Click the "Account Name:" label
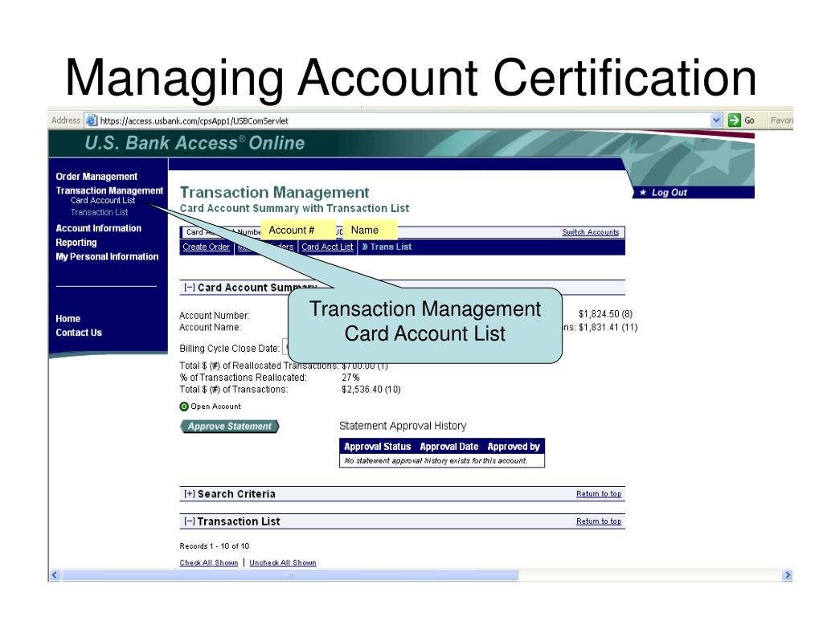Image resolution: width=823 pixels, height=617 pixels. click(210, 328)
